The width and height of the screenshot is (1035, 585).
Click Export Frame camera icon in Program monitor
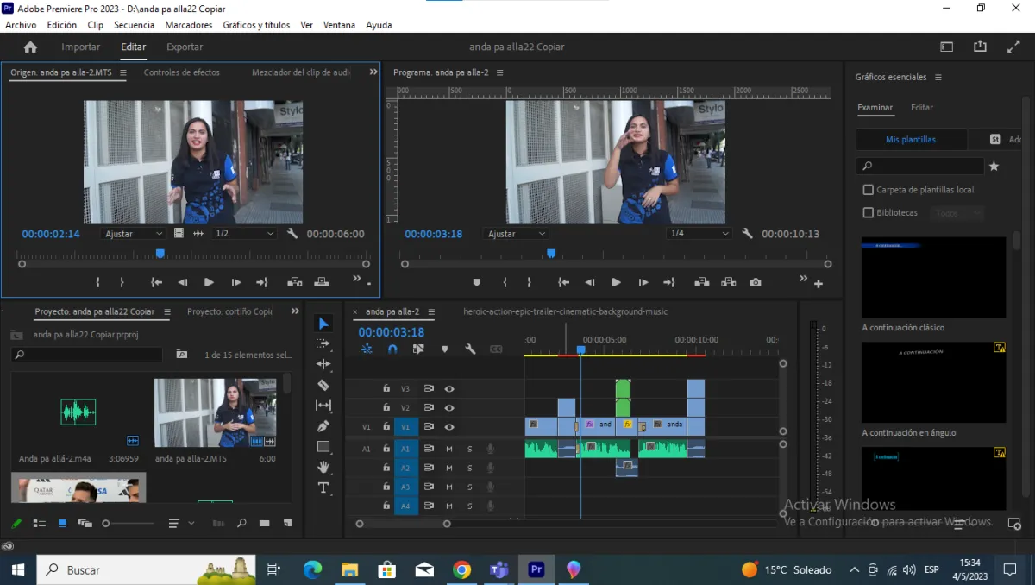756,282
